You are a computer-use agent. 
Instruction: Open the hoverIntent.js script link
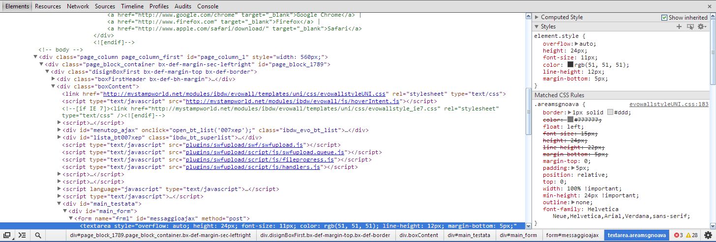(293, 101)
